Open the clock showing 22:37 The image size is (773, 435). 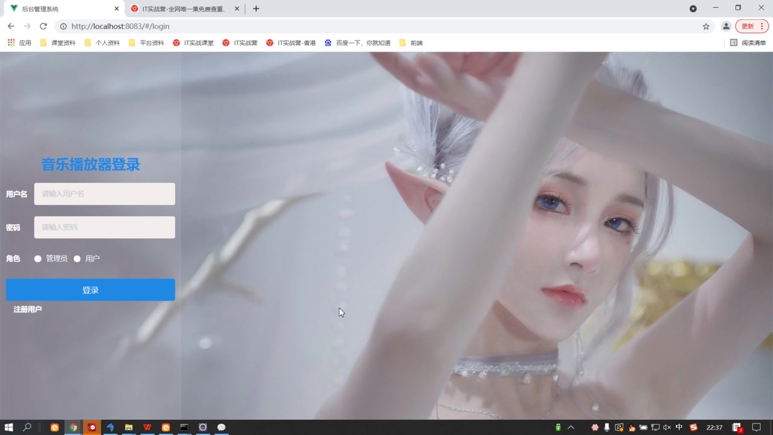(714, 427)
